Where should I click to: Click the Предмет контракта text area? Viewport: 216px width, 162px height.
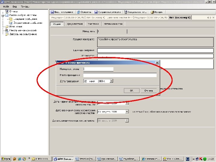click(x=155, y=42)
